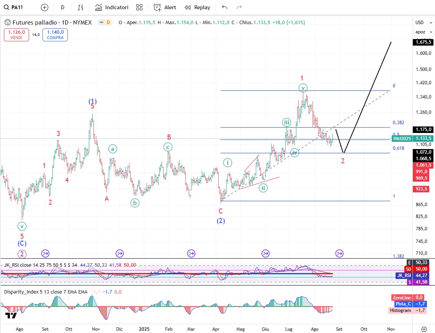Click the redo arrow

239,8
